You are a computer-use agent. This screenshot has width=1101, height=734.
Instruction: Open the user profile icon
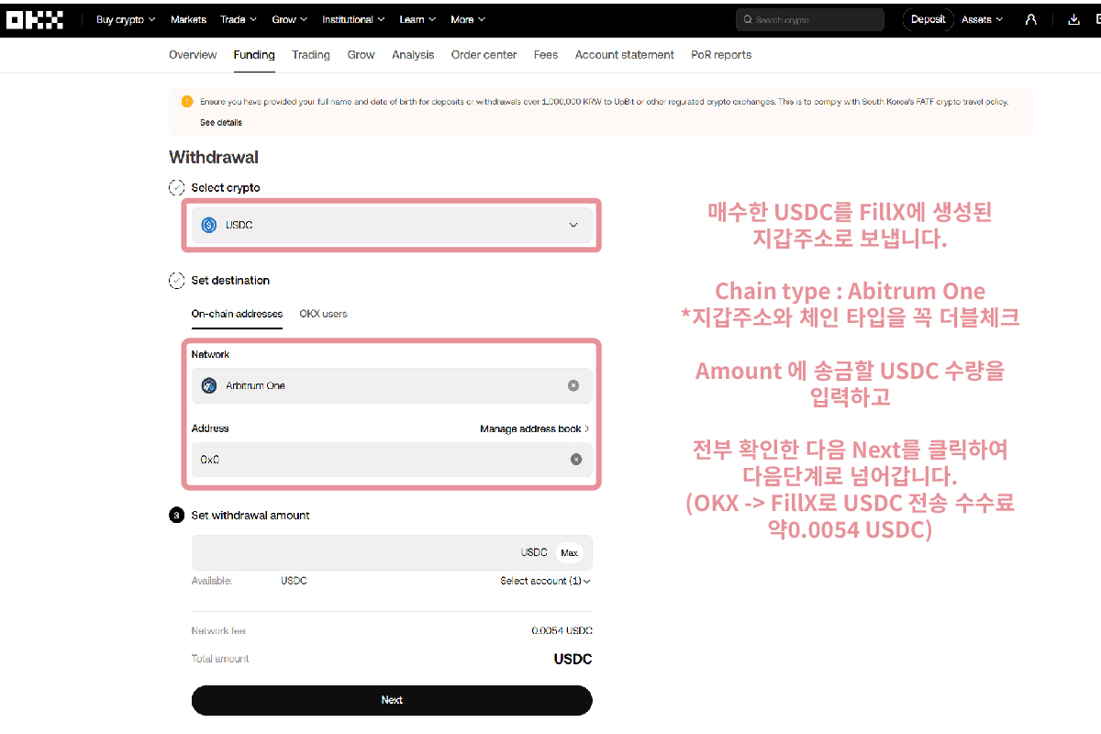[1031, 19]
